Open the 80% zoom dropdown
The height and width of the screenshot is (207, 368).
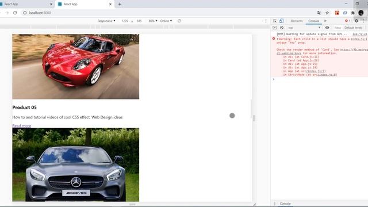click(x=153, y=21)
